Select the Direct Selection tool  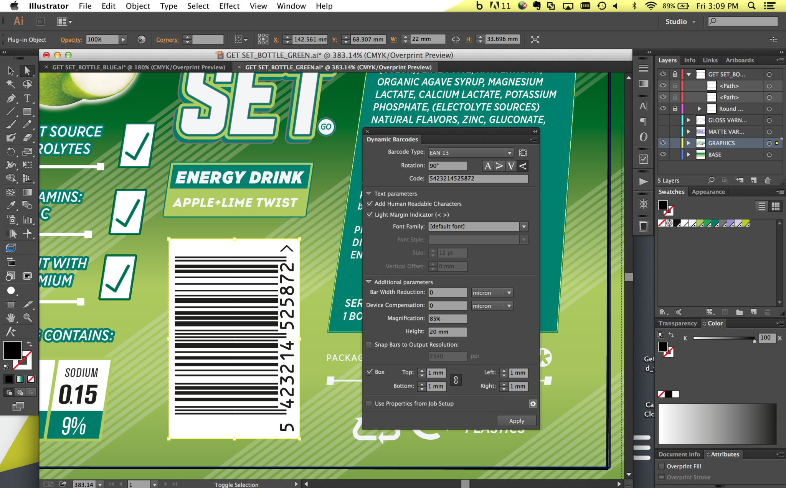click(x=27, y=71)
